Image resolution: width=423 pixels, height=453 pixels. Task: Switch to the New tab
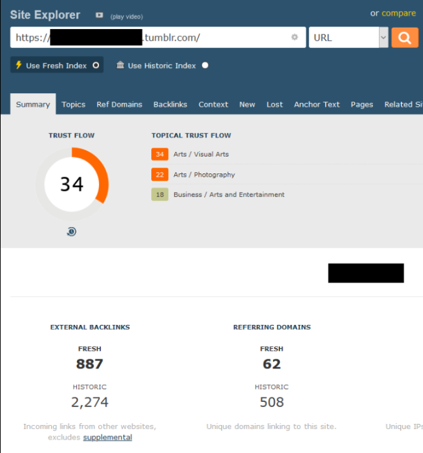point(247,104)
